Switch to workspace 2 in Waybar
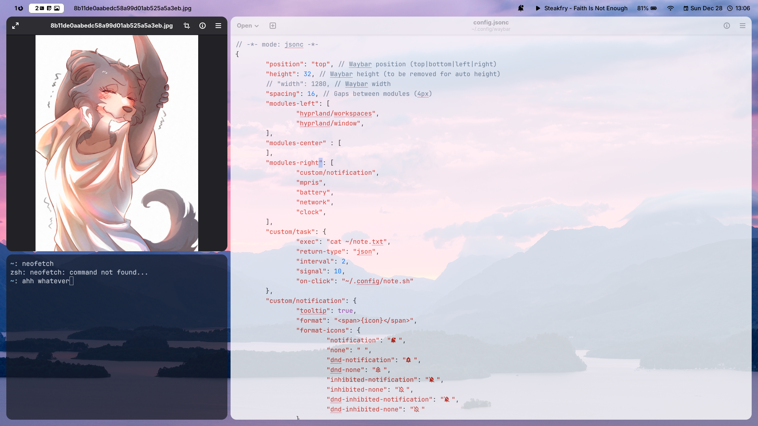 click(47, 8)
